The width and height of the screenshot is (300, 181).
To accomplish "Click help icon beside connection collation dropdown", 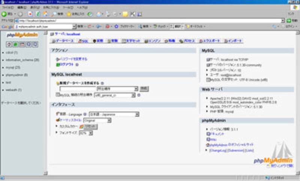I will pos(139,95).
